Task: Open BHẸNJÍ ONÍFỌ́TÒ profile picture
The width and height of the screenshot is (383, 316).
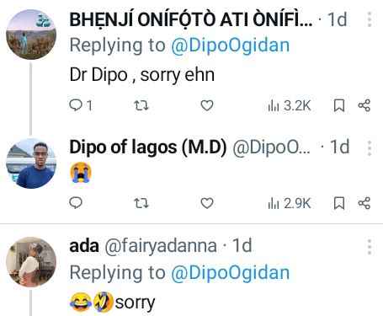Action: point(31,35)
